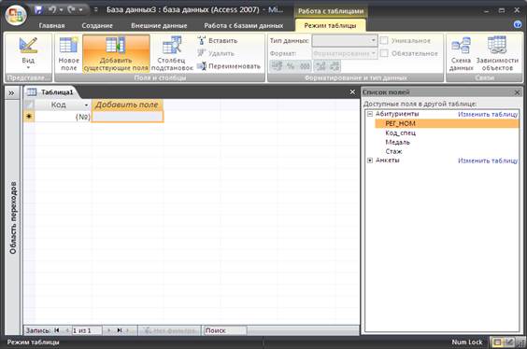This screenshot has width=527, height=349.
Task: Go to last record navigation arrow
Action: pos(120,330)
